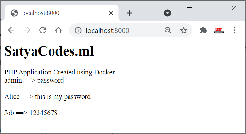This screenshot has height=134, width=246.
Task: Open Chrome's three-dot menu
Action: click(234, 30)
